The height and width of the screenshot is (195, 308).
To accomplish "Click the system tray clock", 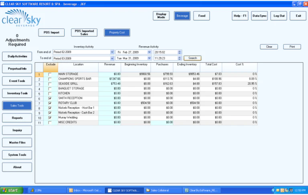I will coord(300,190).
